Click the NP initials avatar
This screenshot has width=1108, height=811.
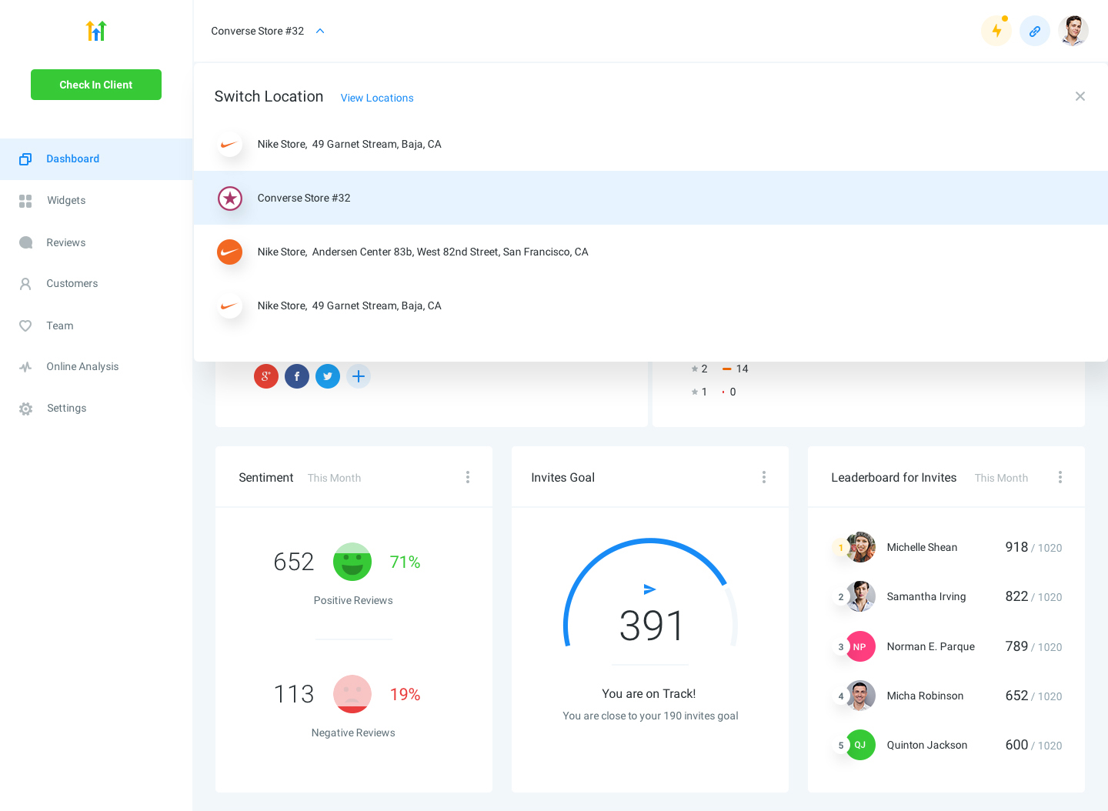[x=861, y=646]
